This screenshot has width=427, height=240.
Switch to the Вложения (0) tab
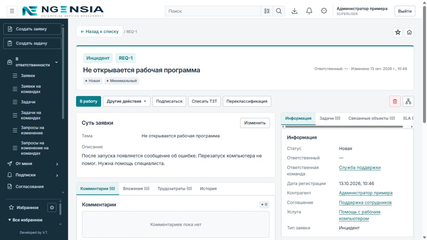pos(136,189)
